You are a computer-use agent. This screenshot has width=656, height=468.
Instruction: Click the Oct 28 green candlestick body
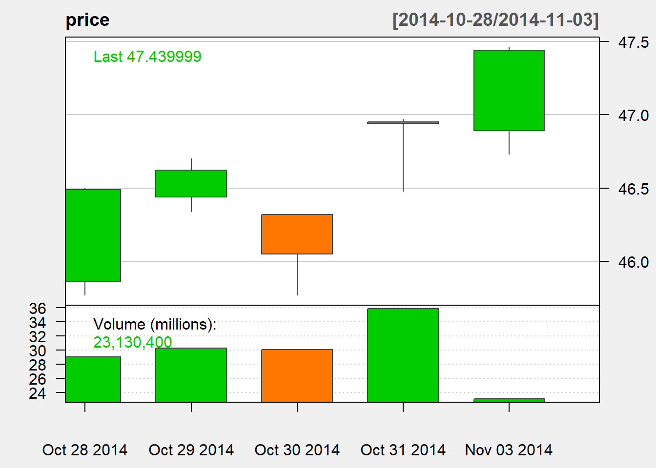click(93, 235)
